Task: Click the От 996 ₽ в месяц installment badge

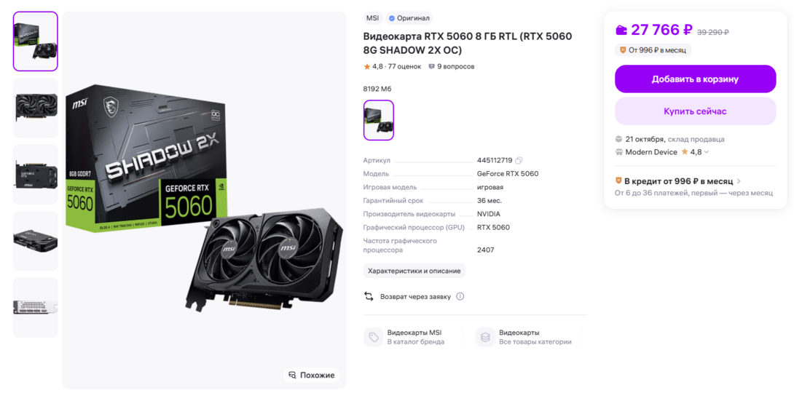Action: coord(653,50)
